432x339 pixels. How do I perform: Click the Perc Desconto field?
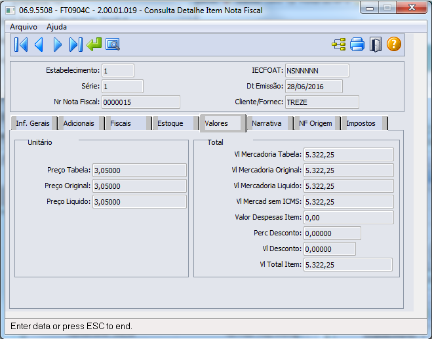[x=332, y=233]
